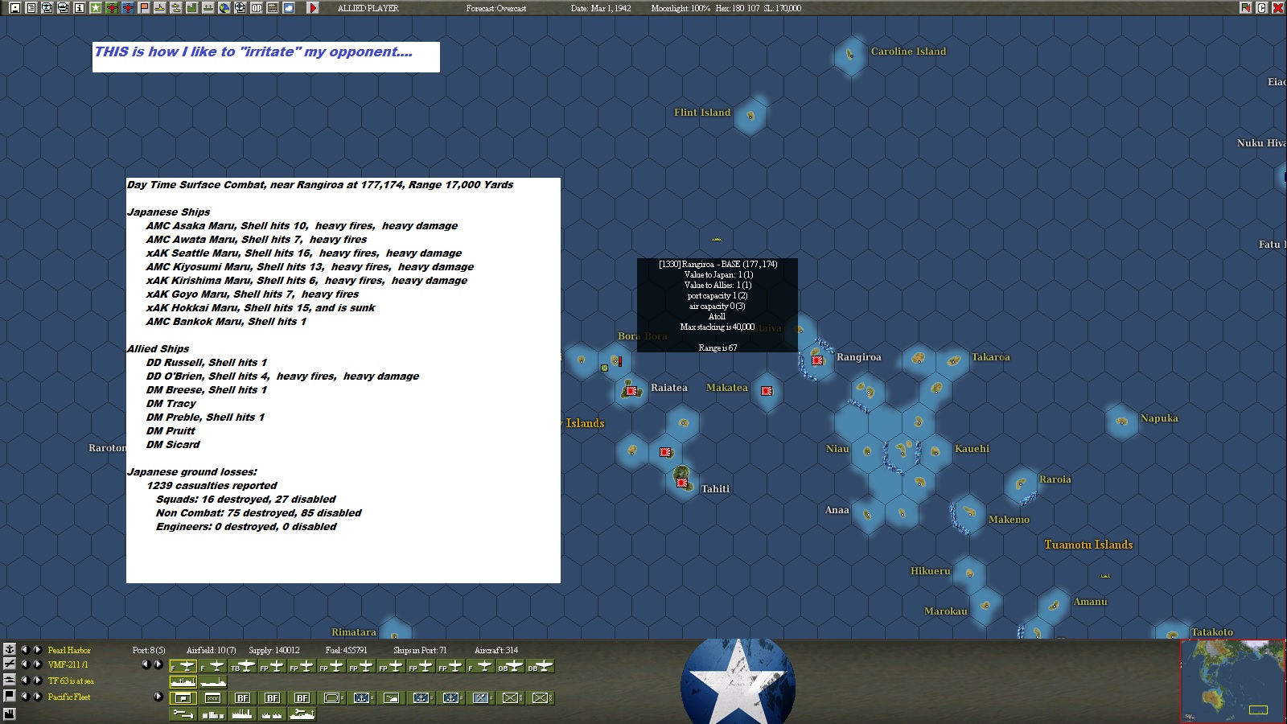This screenshot has width=1287, height=724.
Task: Click the 'Fuel: 455791' status text
Action: pyautogui.click(x=346, y=650)
